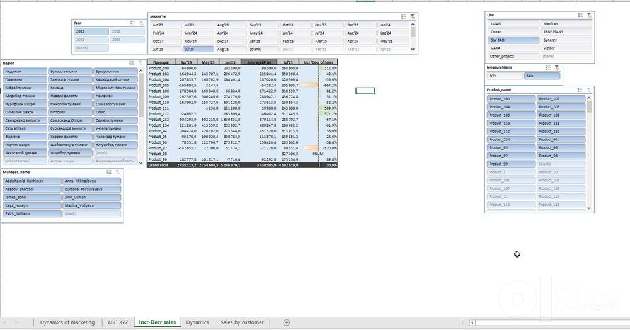
Task: Toggle multi-select on the Line slicer
Action: (580, 15)
